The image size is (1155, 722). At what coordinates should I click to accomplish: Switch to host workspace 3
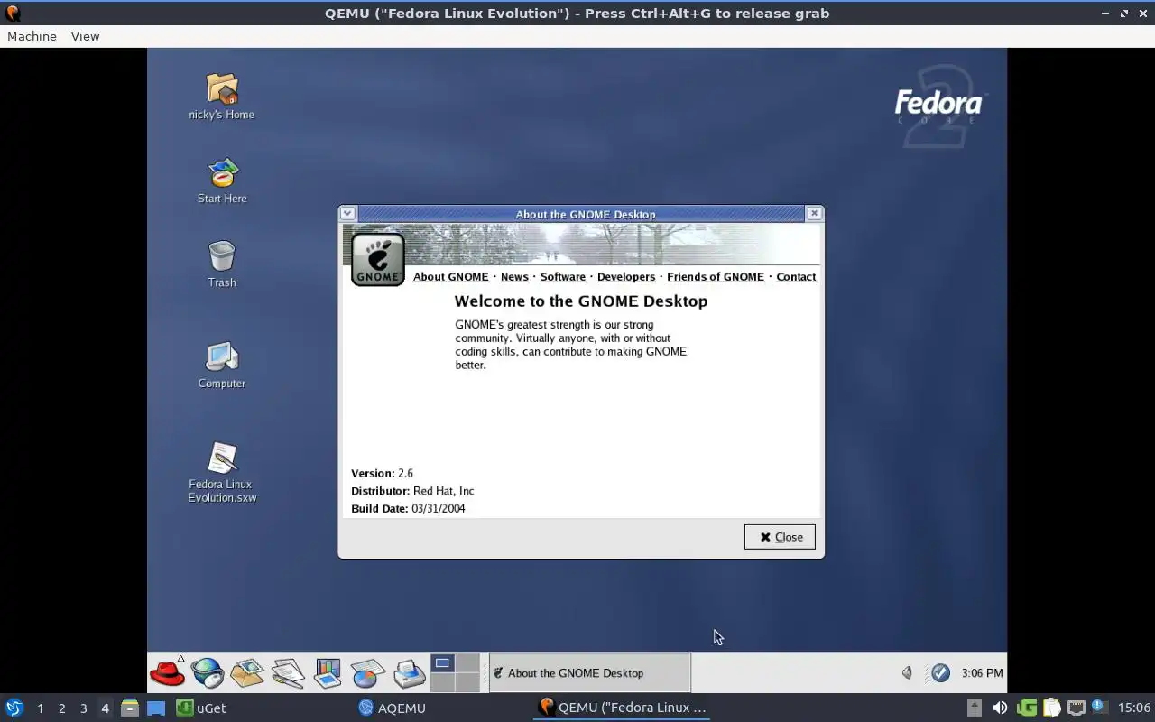tap(83, 708)
